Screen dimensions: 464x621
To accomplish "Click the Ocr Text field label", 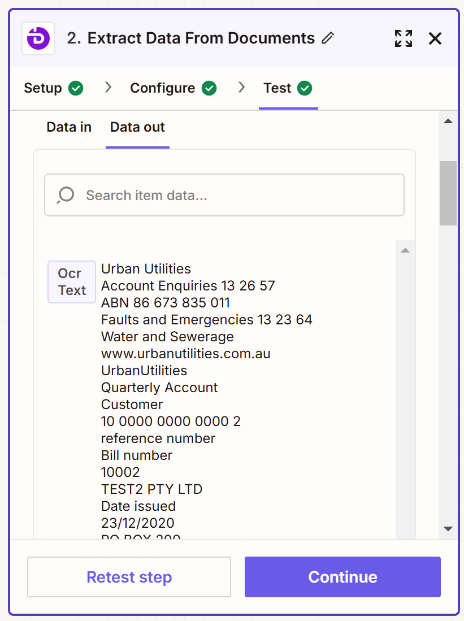I will click(72, 281).
